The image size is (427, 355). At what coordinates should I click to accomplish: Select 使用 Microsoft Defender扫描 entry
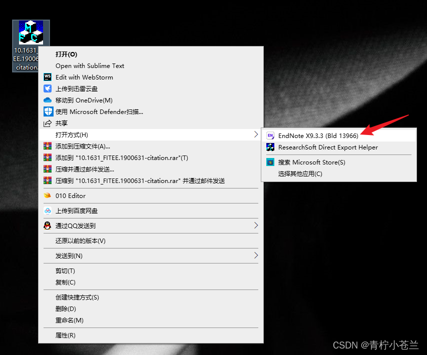point(151,111)
